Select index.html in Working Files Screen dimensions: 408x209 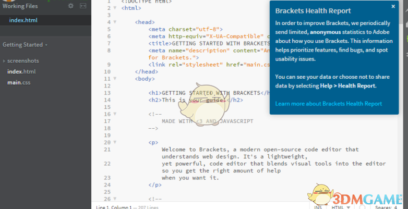[x=23, y=20]
